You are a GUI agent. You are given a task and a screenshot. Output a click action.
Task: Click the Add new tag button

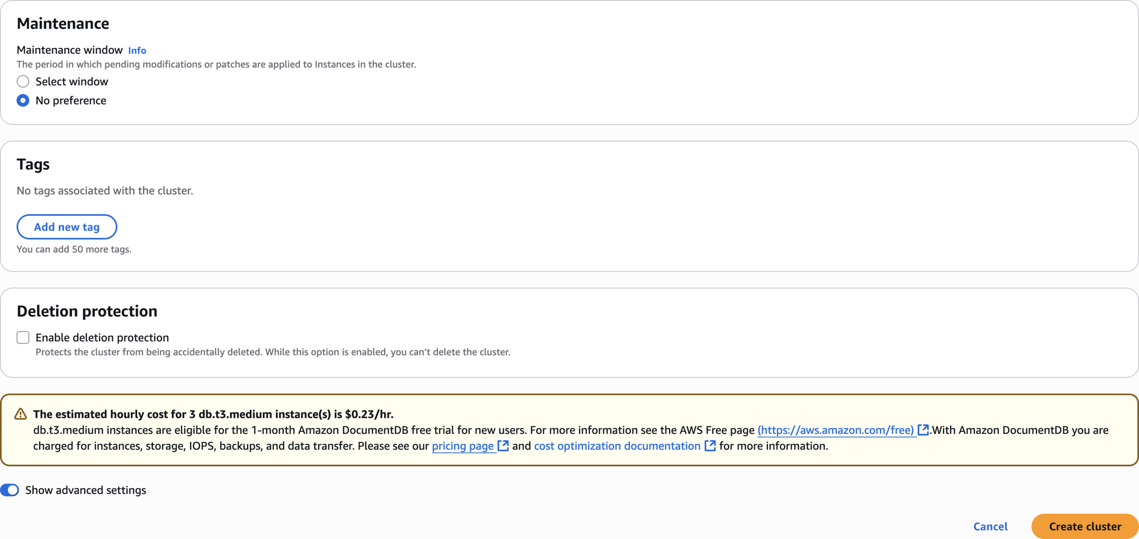[67, 227]
